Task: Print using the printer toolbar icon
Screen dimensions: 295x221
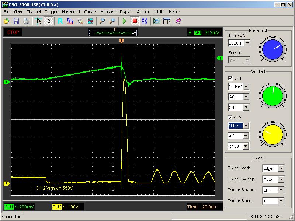Action: click(26, 21)
